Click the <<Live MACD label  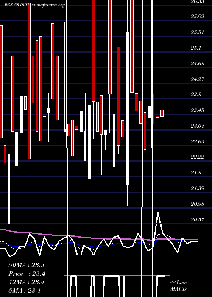click(x=179, y=286)
